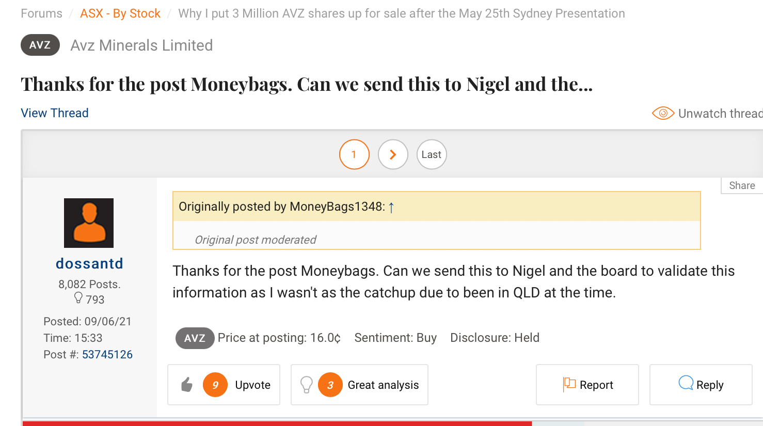Open post number 53745126 link

[107, 355]
